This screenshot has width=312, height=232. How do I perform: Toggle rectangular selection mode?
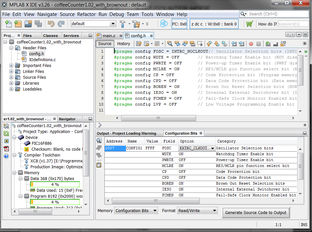[200, 44]
